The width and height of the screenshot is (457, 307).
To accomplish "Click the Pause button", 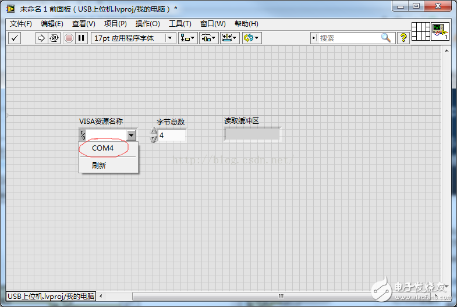I will (x=82, y=38).
